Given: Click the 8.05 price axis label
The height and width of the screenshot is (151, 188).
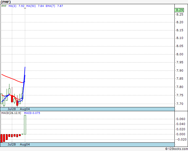Looking at the screenshot, I should (180, 46).
